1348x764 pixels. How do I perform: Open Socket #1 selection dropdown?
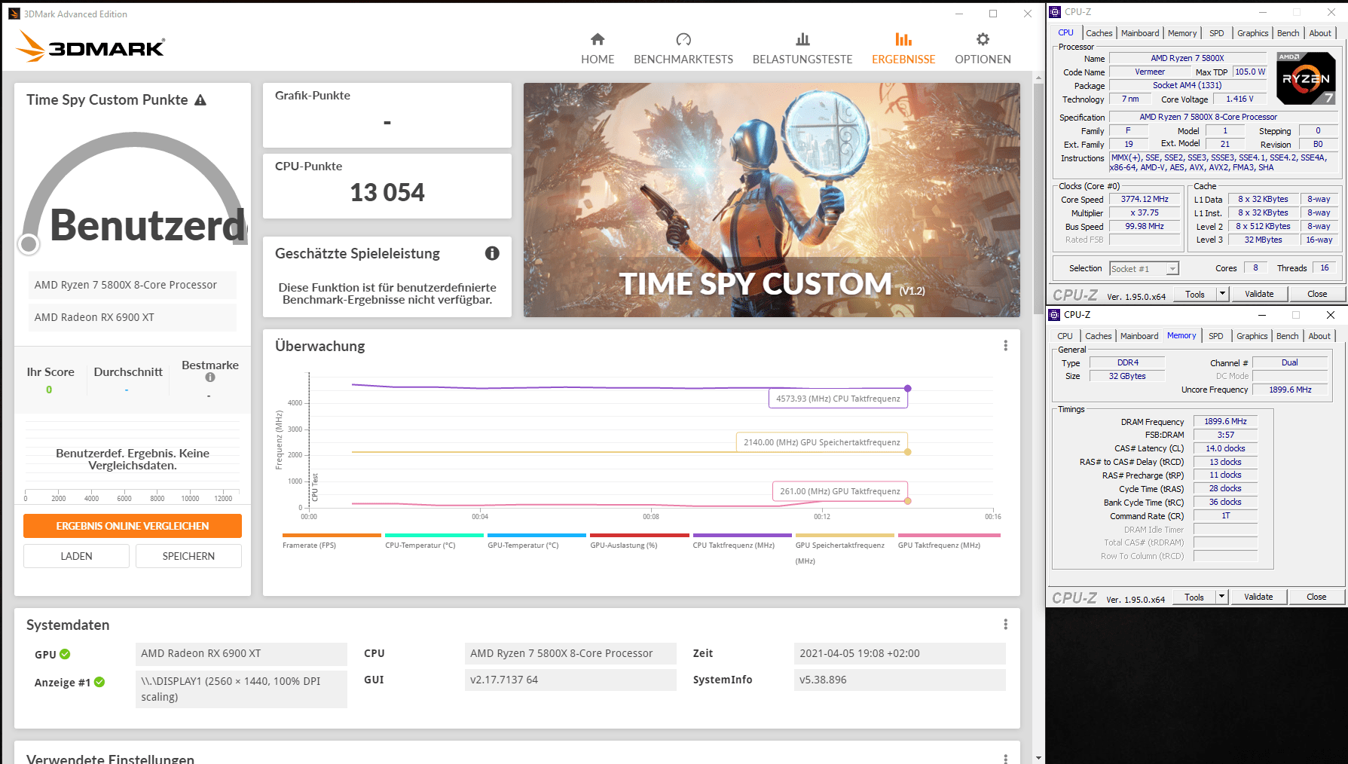pyautogui.click(x=1172, y=269)
